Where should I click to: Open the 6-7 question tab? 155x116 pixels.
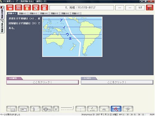click(76, 13)
